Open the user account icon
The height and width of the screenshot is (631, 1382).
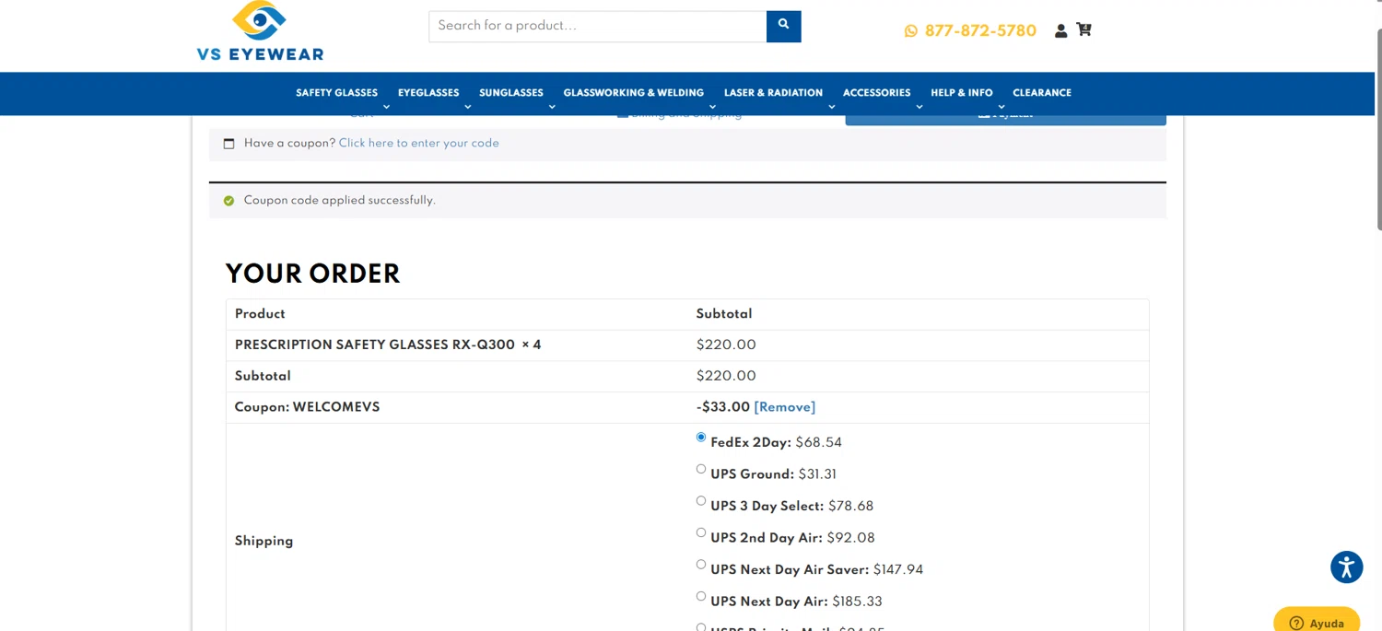pos(1060,30)
